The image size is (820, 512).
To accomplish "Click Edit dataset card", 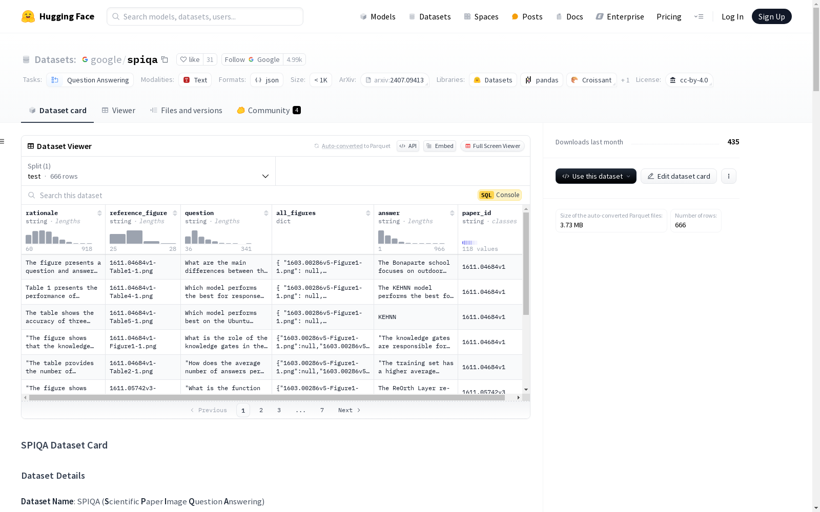I will [x=679, y=176].
